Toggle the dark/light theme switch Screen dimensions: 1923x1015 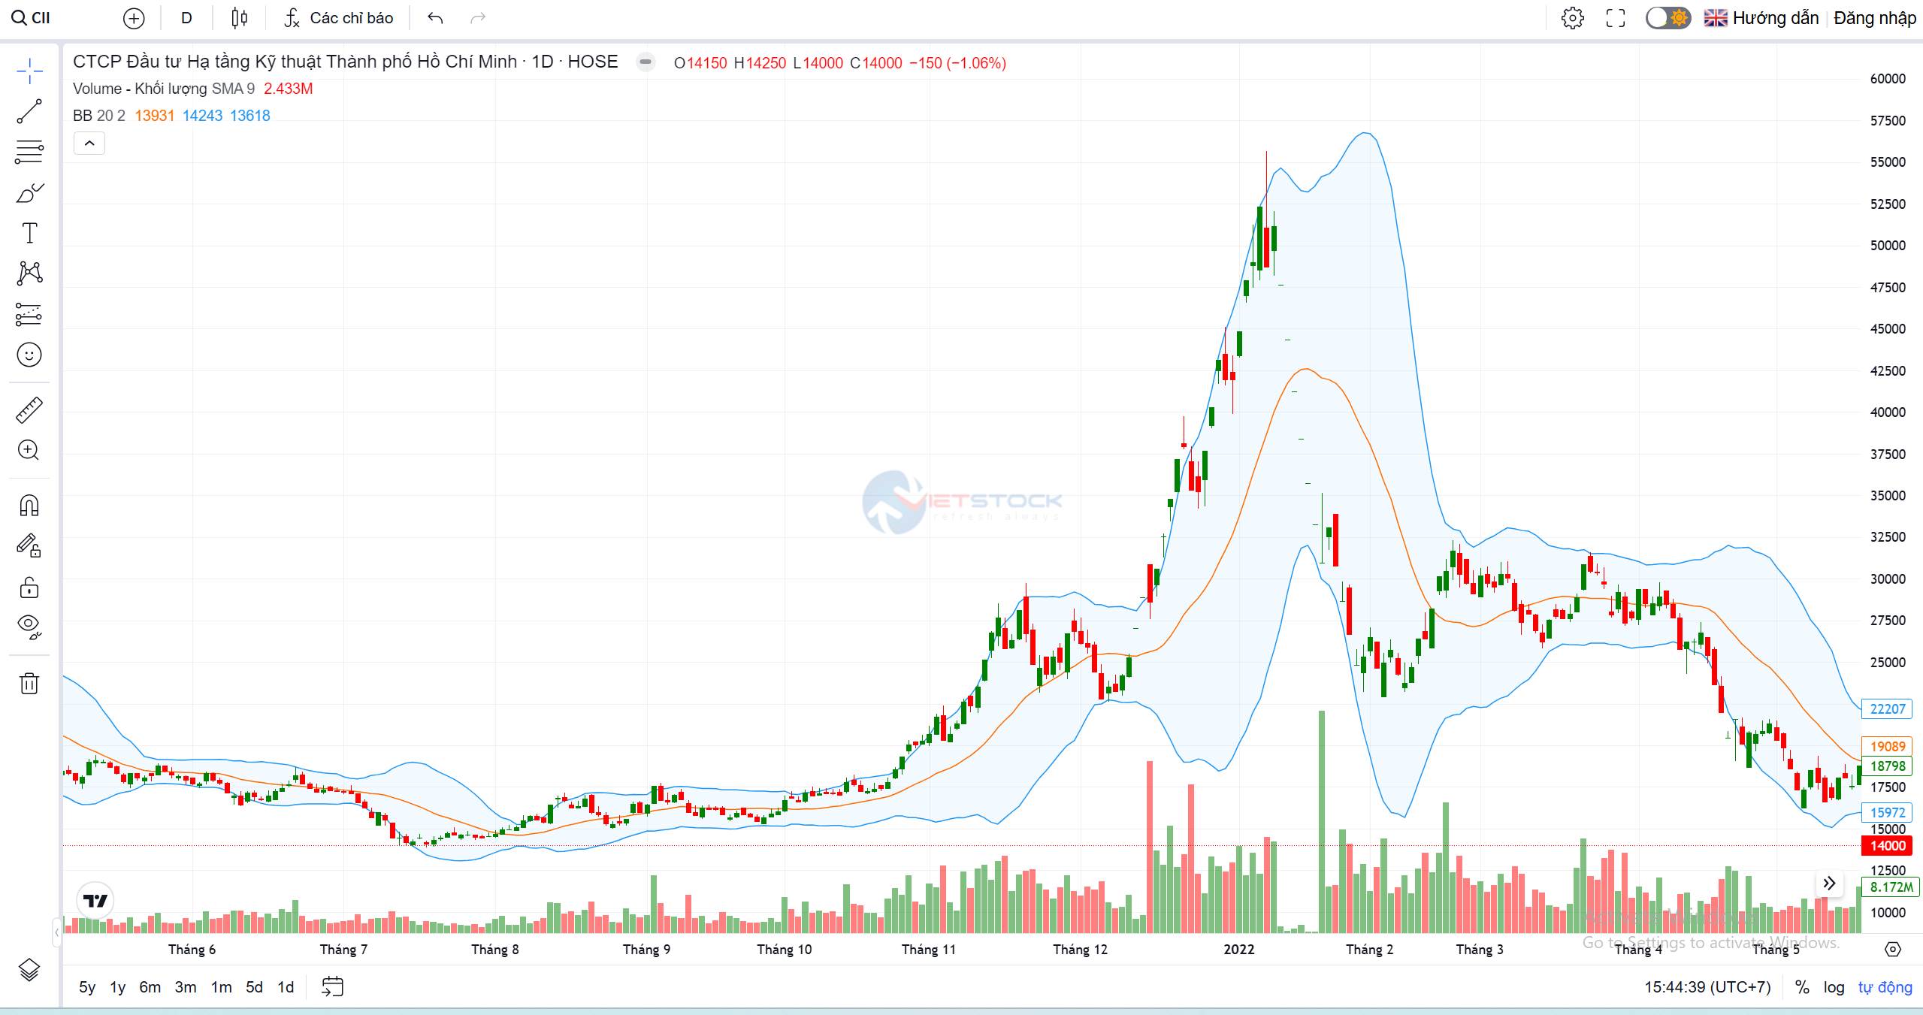(x=1668, y=18)
